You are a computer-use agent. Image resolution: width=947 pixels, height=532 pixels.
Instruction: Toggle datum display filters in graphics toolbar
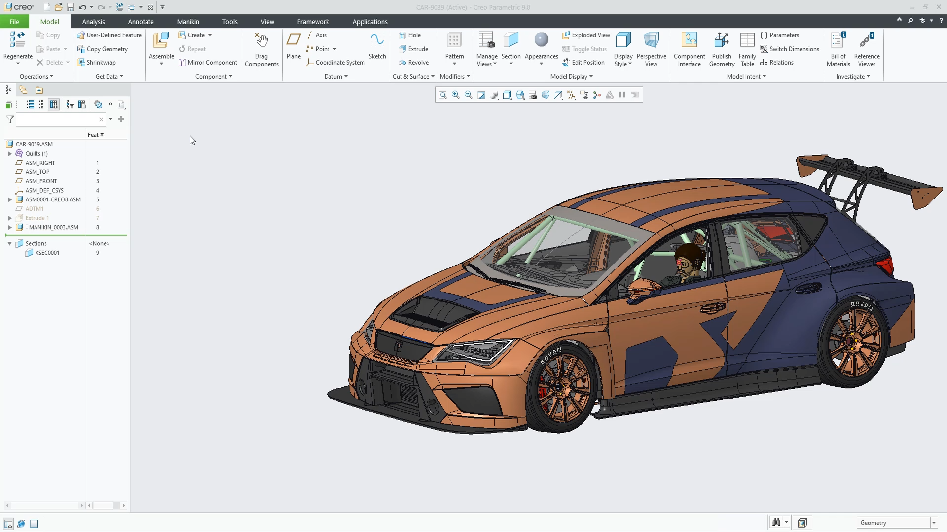571,95
